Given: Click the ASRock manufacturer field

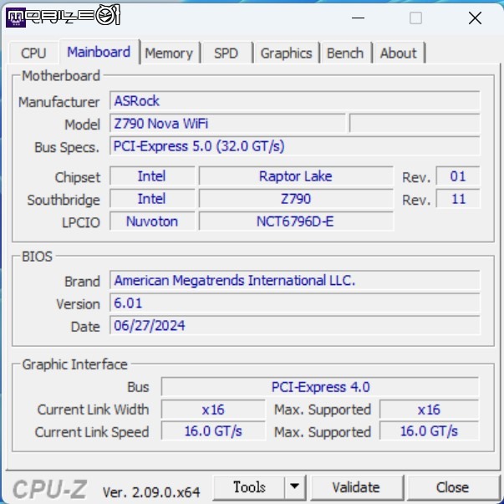Looking at the screenshot, I should [x=295, y=101].
